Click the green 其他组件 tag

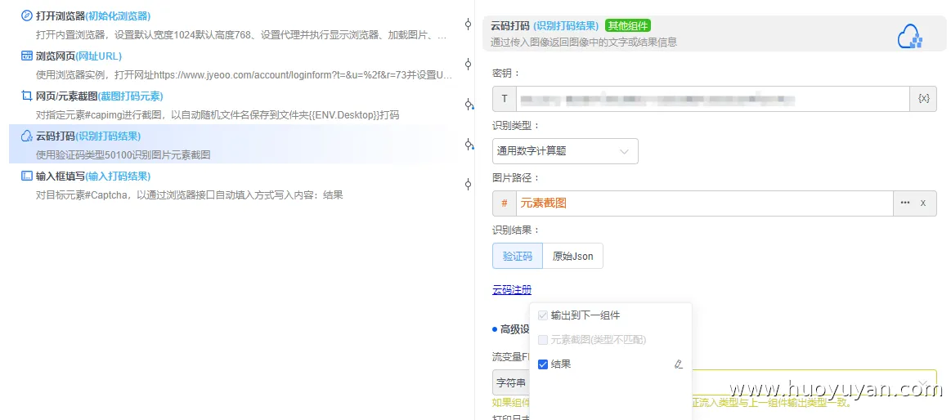628,25
